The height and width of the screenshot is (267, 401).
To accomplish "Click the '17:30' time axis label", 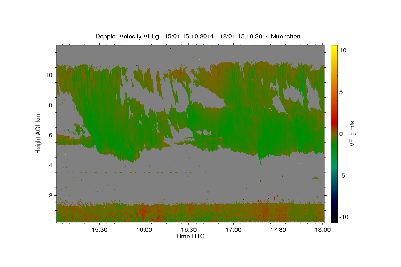I will pyautogui.click(x=278, y=230).
